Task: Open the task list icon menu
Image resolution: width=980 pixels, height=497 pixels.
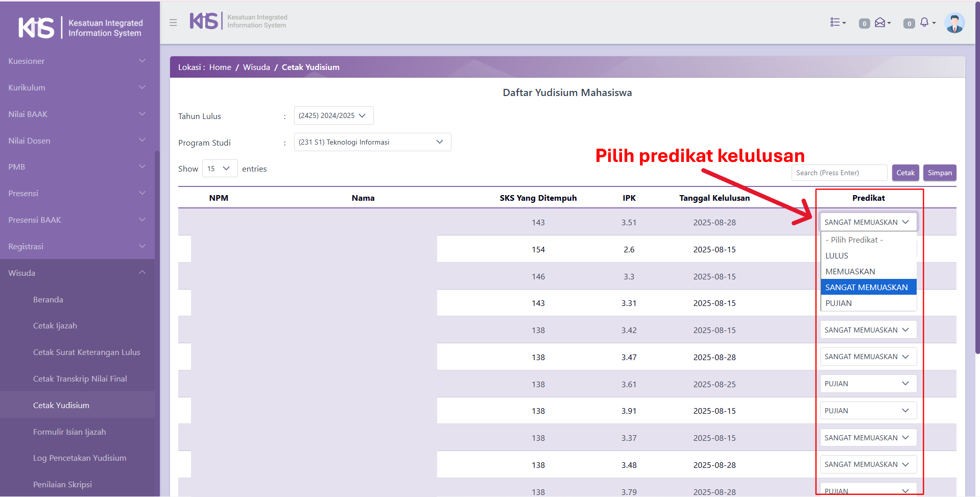Action: pos(838,22)
